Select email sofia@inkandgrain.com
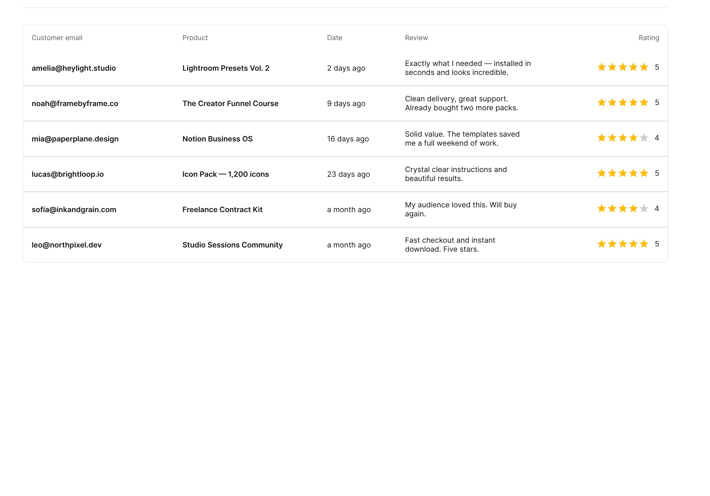Viewport: 710px width, 496px height. (x=74, y=210)
